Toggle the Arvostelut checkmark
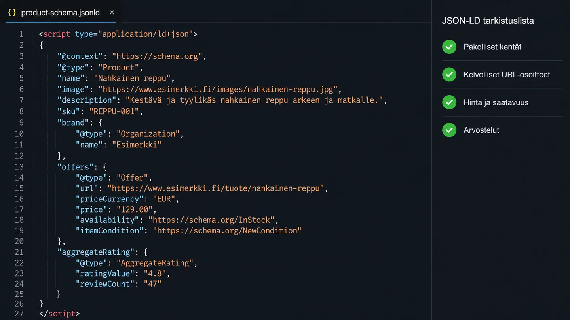The image size is (570, 320). (x=449, y=130)
